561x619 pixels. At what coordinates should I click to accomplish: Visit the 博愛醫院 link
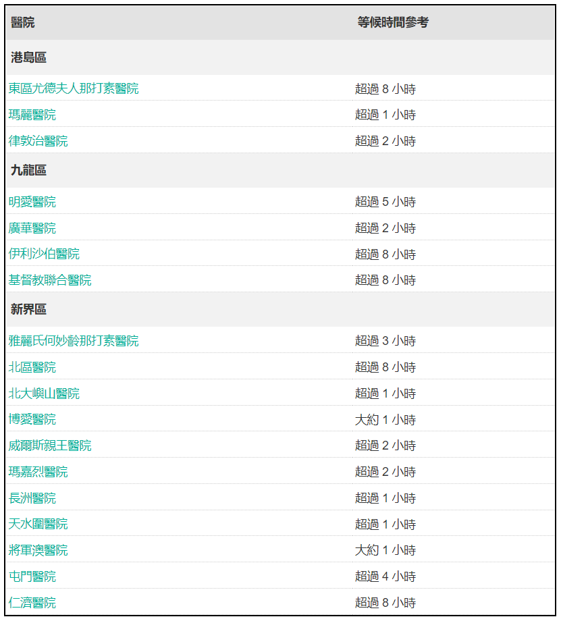(x=32, y=419)
